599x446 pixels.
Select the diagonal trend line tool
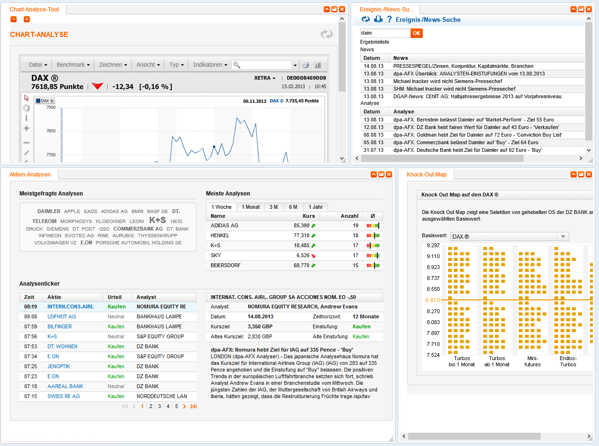(x=27, y=153)
